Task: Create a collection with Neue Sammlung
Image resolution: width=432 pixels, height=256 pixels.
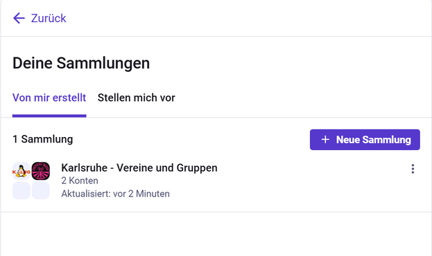Action: [365, 140]
